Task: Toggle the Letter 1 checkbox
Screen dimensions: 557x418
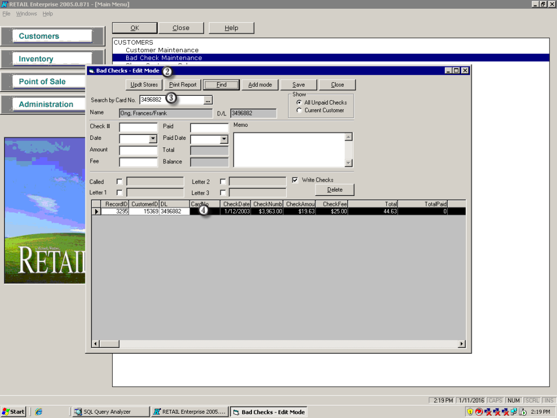Action: click(x=120, y=193)
